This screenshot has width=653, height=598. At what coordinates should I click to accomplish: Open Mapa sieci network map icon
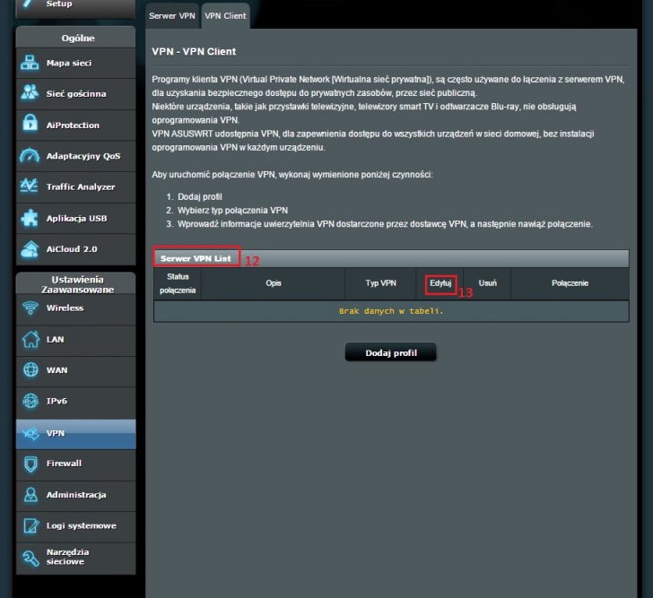(30, 63)
